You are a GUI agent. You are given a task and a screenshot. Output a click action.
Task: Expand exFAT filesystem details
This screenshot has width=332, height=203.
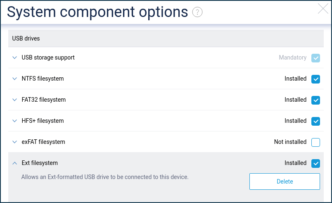tap(15, 142)
